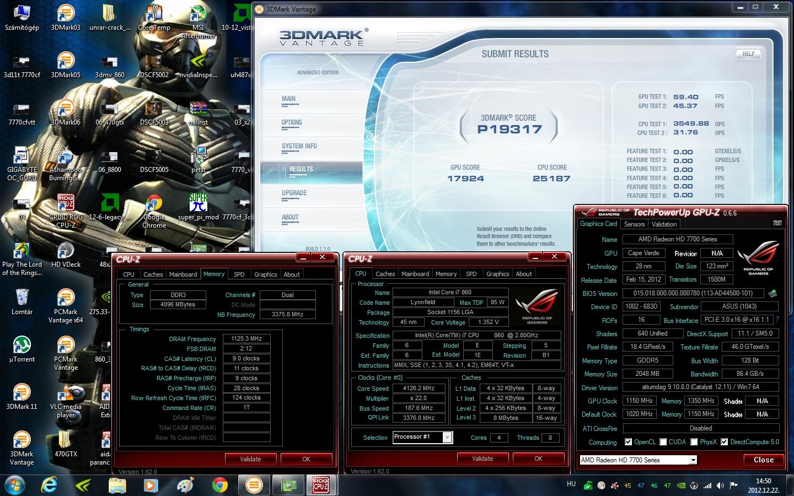Open UPGRADE in 3DMark Vantage sidebar
This screenshot has height=496, width=794.
(x=294, y=193)
